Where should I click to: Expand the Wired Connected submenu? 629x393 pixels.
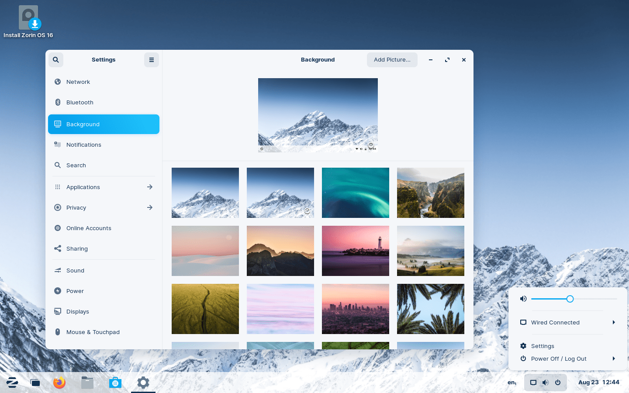tap(613, 322)
